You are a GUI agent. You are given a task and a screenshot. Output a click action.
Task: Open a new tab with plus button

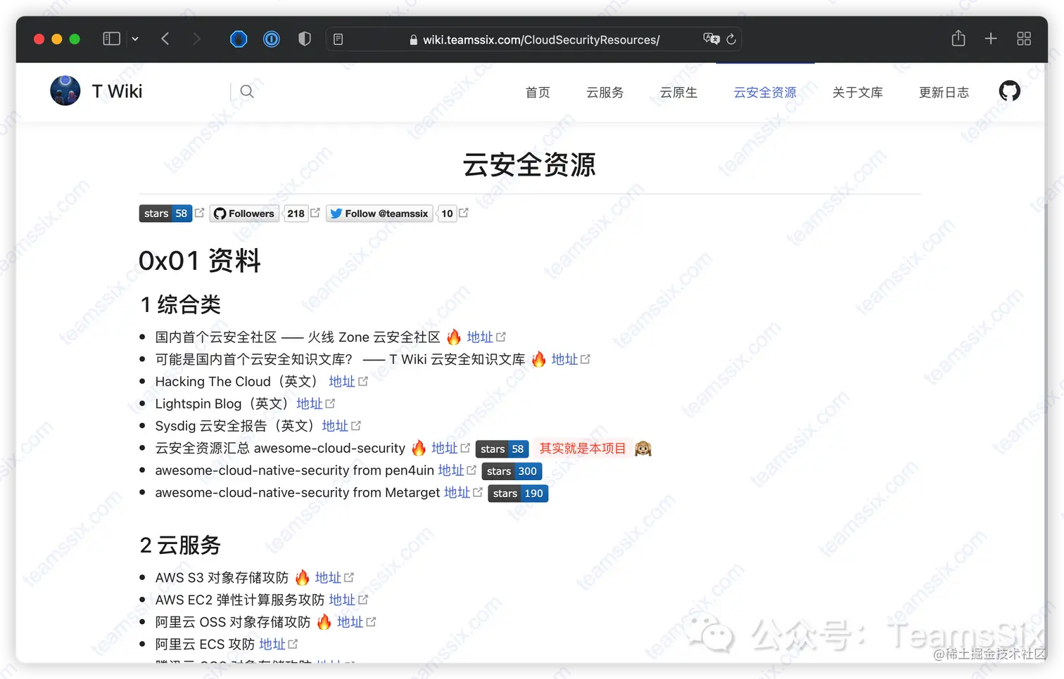tap(991, 39)
